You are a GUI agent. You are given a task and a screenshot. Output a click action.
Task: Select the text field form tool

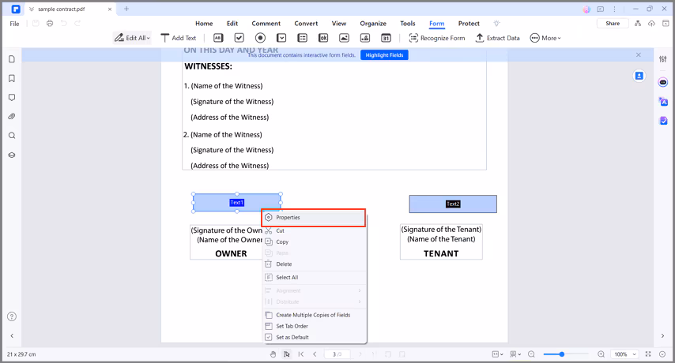click(218, 38)
